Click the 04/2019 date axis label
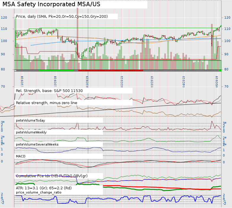 [x=183, y=82]
